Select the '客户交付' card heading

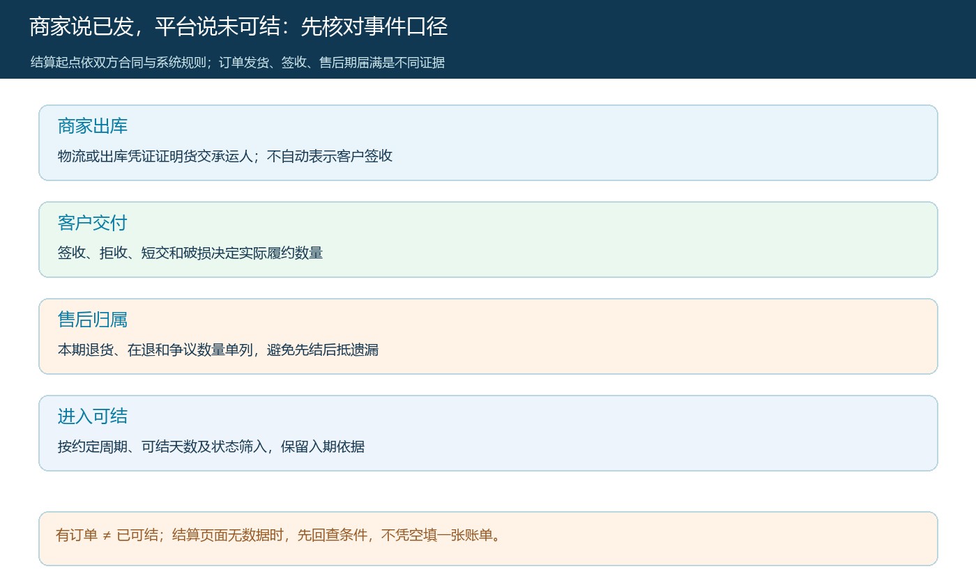[93, 223]
